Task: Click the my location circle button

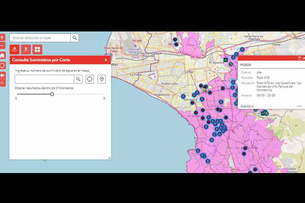Action: [x=2, y=65]
